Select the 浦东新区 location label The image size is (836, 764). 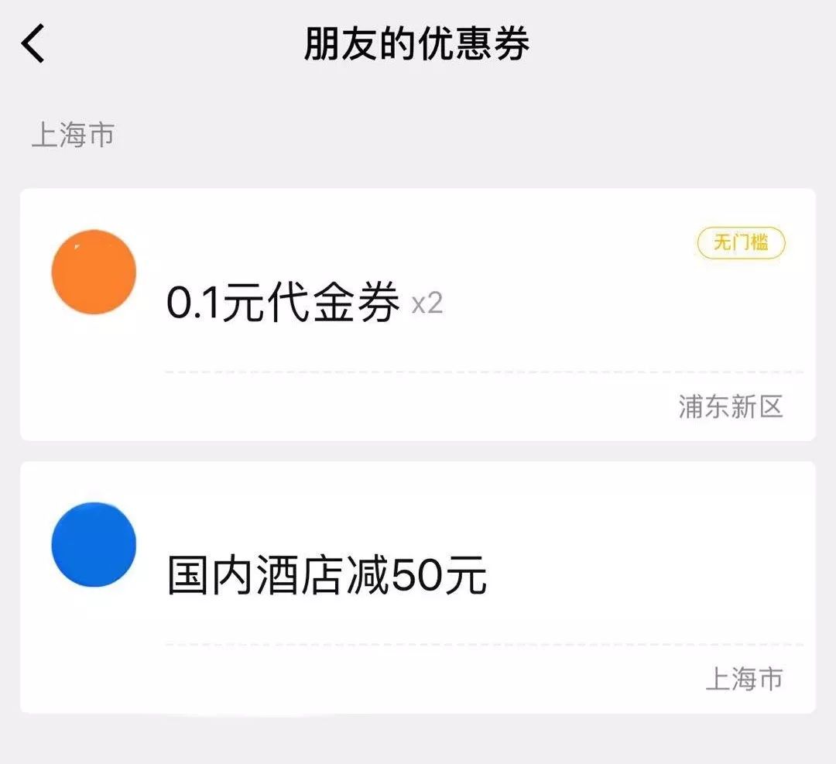pos(731,406)
